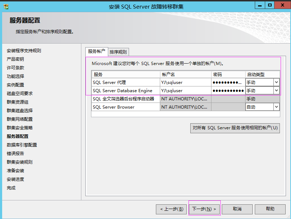The width and height of the screenshot is (291, 219).
Task: Open startup type dropdown for SQL Server 代理
Action: coord(276,82)
